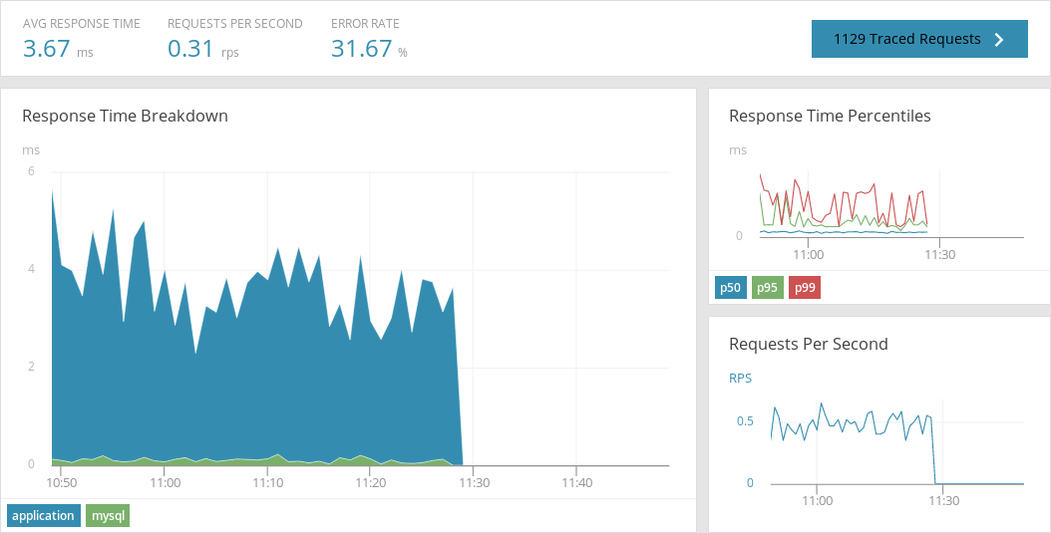Click the chevron arrow on Traced Requests
The width and height of the screenshot is (1051, 533).
999,40
